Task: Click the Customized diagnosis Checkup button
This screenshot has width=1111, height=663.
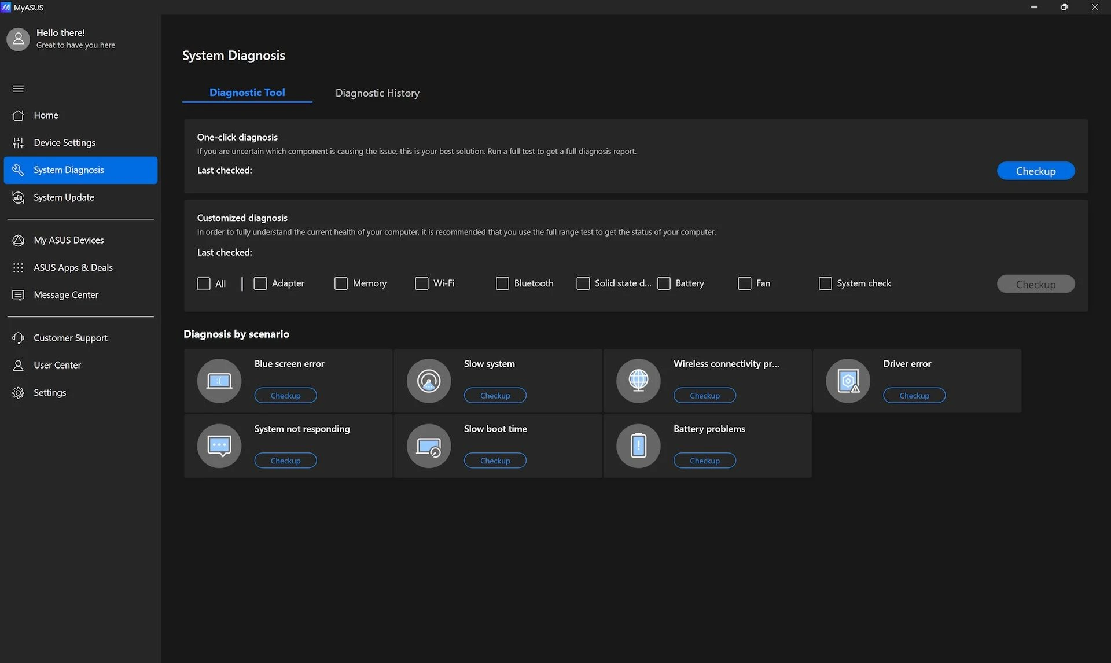Action: pyautogui.click(x=1036, y=284)
